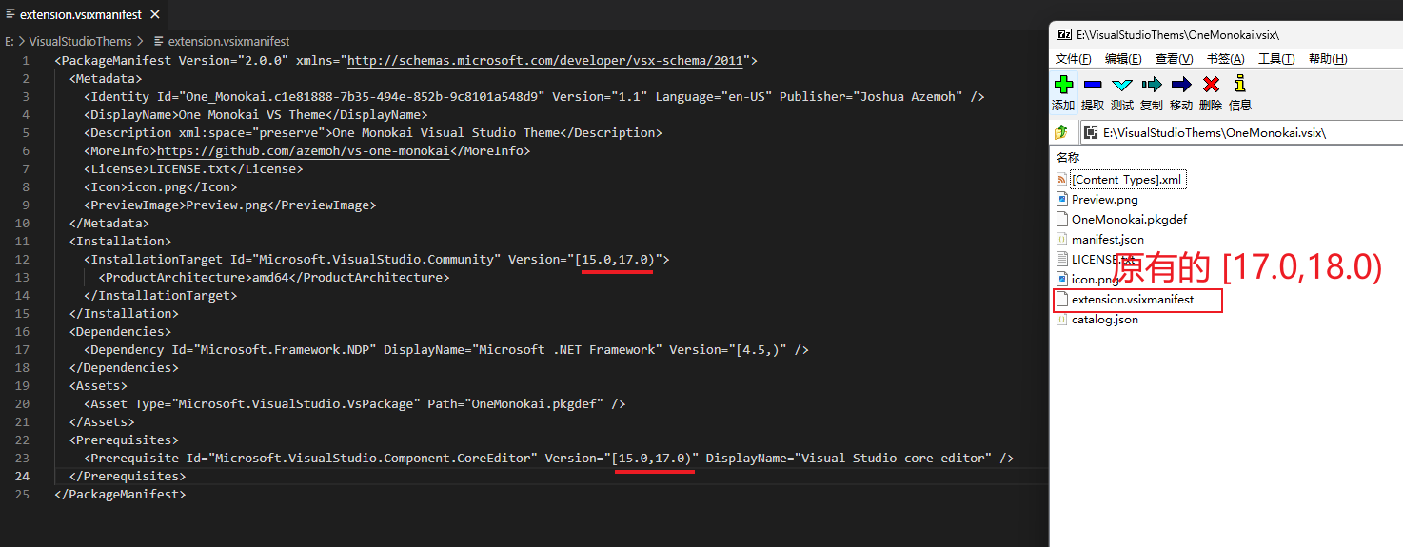Click the Move (移动) blue arrow icon
1403x547 pixels.
click(1181, 85)
